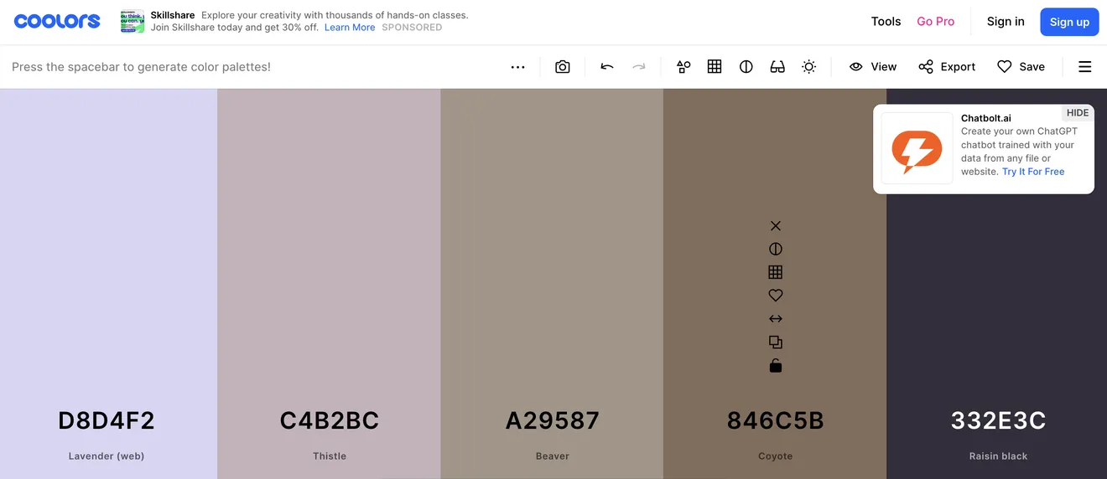The width and height of the screenshot is (1107, 479).
Task: Click the Coolors logo
Action: (x=57, y=22)
